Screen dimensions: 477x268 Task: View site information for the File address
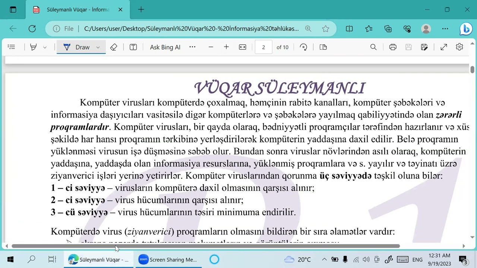[63, 29]
